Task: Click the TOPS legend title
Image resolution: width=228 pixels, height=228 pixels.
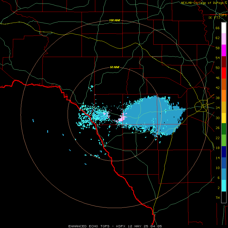Action: point(223,15)
